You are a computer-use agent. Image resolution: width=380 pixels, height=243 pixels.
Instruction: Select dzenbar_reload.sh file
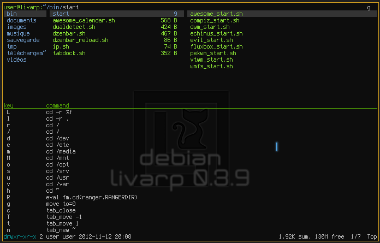coord(80,40)
